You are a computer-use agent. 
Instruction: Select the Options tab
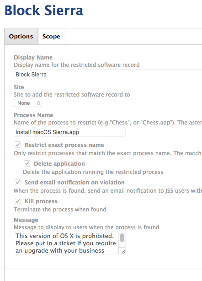click(21, 36)
